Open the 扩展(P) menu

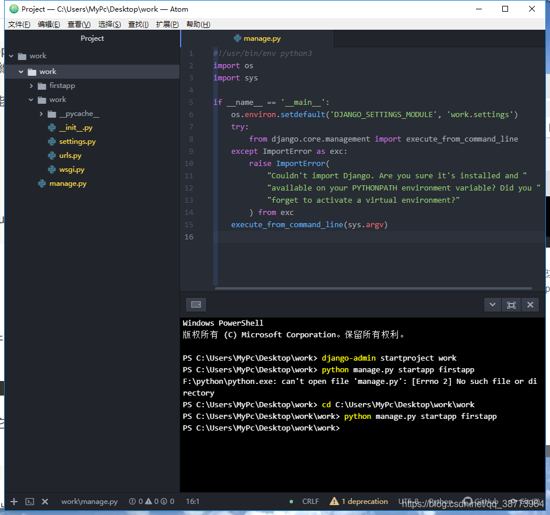tap(167, 24)
